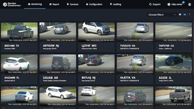Screen dimensions: 194x109
Task: Select plate number A97GXW NJ
Action: 51,46
